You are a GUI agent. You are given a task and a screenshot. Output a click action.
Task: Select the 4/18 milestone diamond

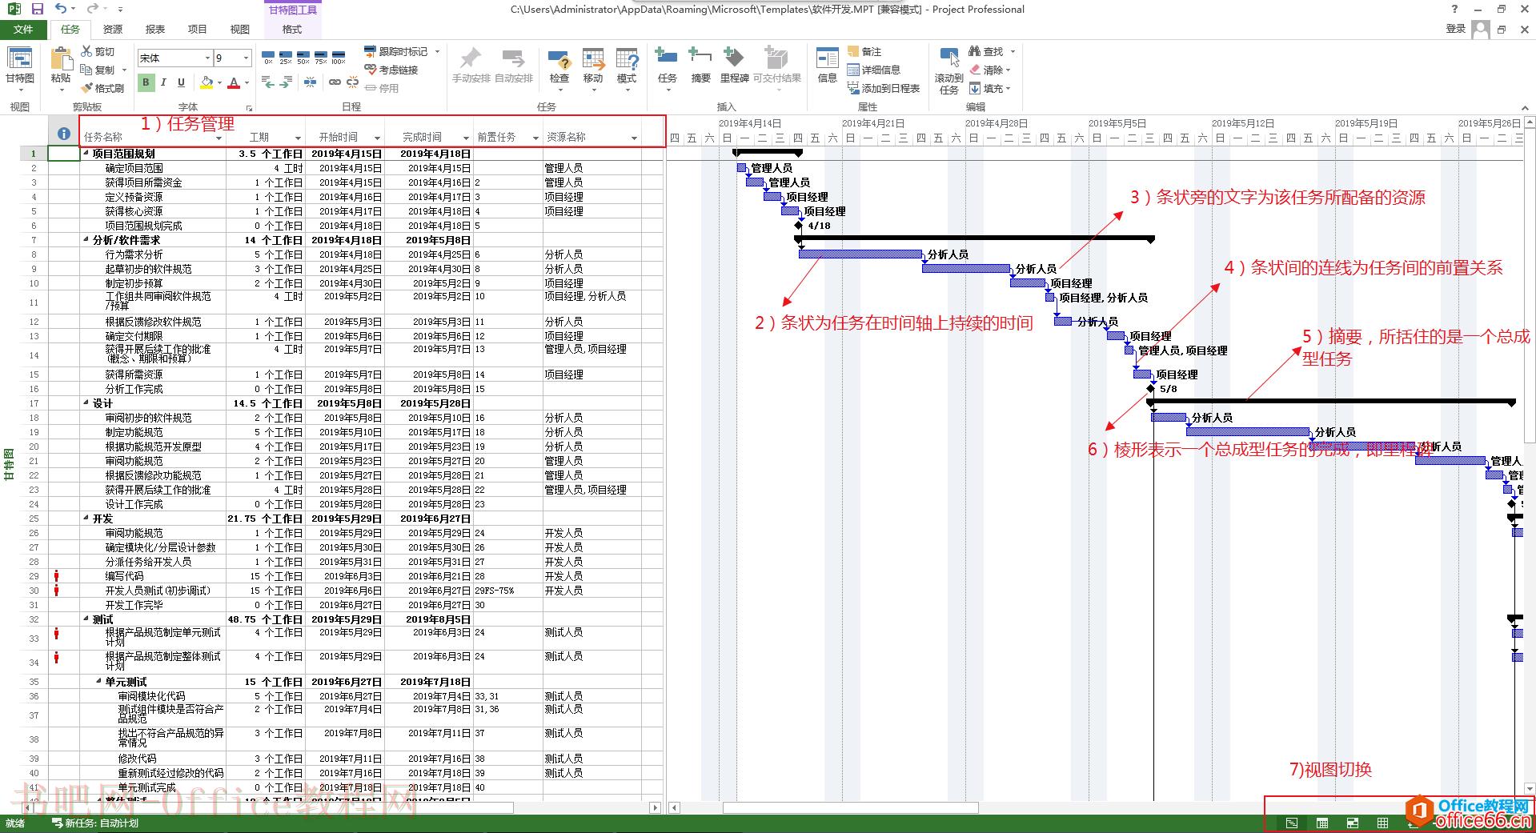pyautogui.click(x=799, y=226)
